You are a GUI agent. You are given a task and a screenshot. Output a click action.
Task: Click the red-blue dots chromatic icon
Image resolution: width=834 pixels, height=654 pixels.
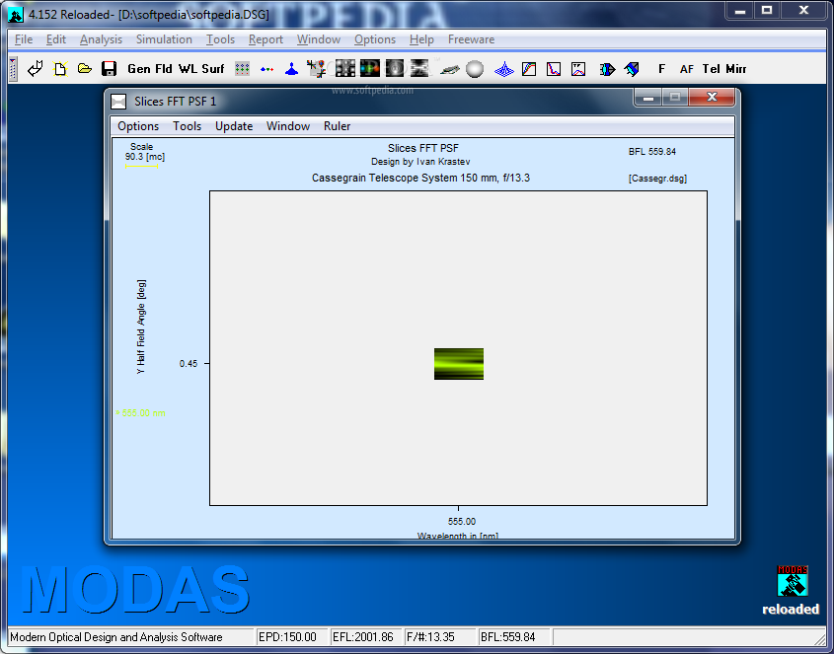267,69
